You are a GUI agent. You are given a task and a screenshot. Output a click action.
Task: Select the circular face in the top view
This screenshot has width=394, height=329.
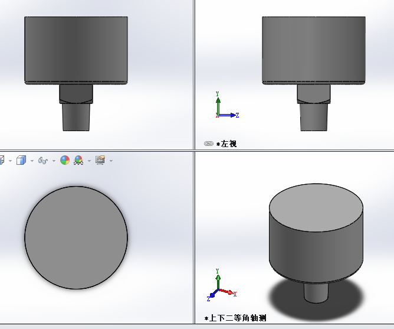(76, 237)
